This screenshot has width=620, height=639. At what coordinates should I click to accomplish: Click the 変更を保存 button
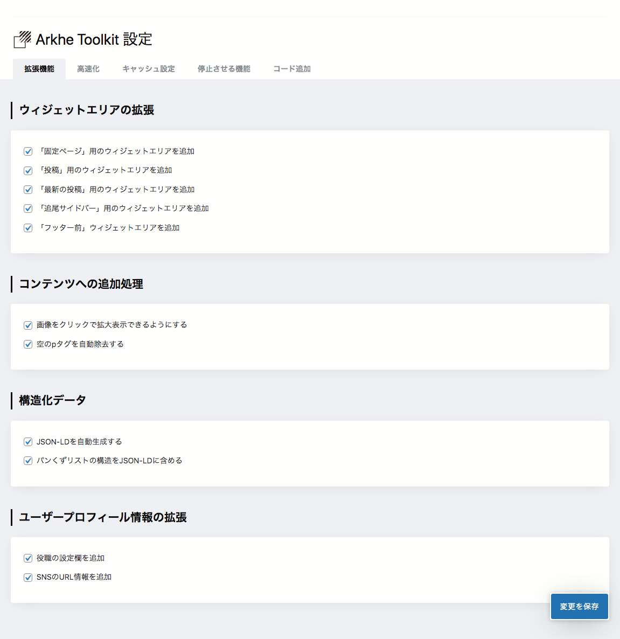pyautogui.click(x=579, y=606)
